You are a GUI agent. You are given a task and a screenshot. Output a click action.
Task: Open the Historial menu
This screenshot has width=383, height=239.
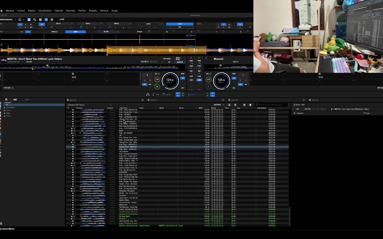point(59,11)
